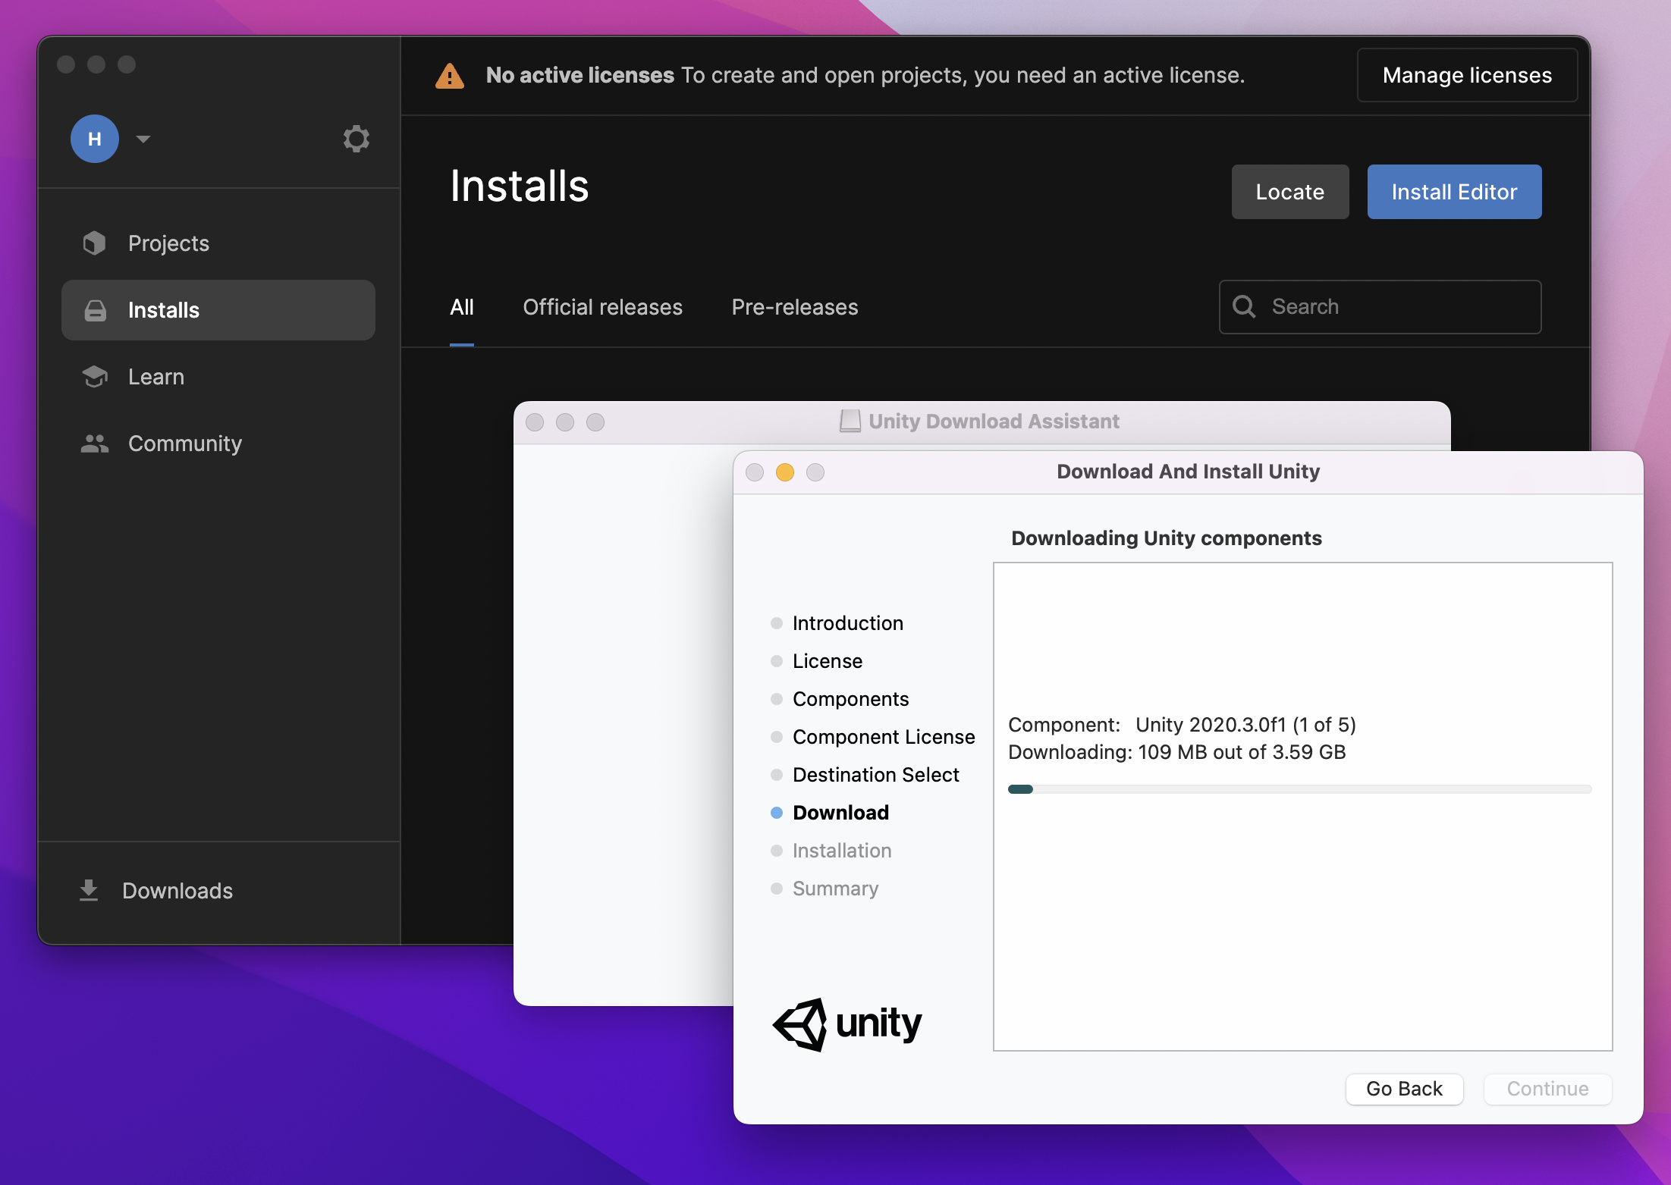The height and width of the screenshot is (1185, 1671).
Task: Select the All installs tab
Action: point(461,307)
